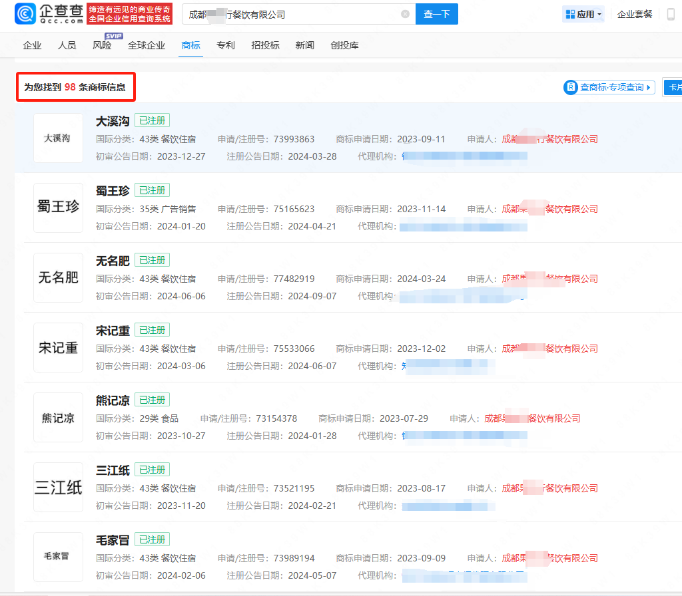The height and width of the screenshot is (596, 682).
Task: Open the 企业套餐 link
Action: 635,14
